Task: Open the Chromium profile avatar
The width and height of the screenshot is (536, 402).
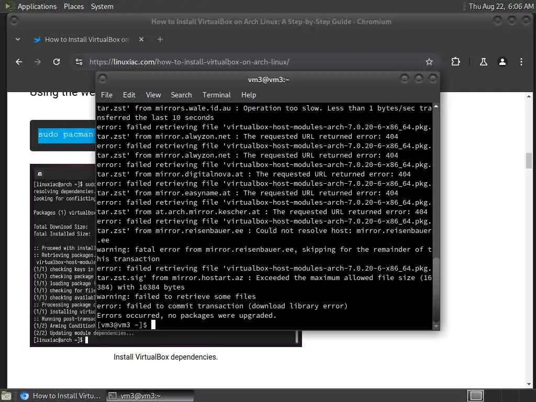Action: (x=502, y=62)
